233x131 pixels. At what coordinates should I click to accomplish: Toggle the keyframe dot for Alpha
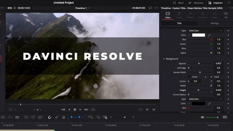pyautogui.click(x=228, y=53)
